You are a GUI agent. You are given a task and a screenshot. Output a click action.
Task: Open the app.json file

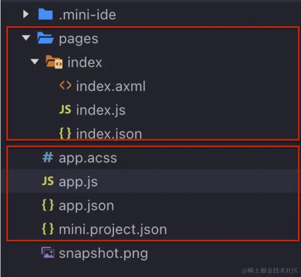pyautogui.click(x=86, y=206)
